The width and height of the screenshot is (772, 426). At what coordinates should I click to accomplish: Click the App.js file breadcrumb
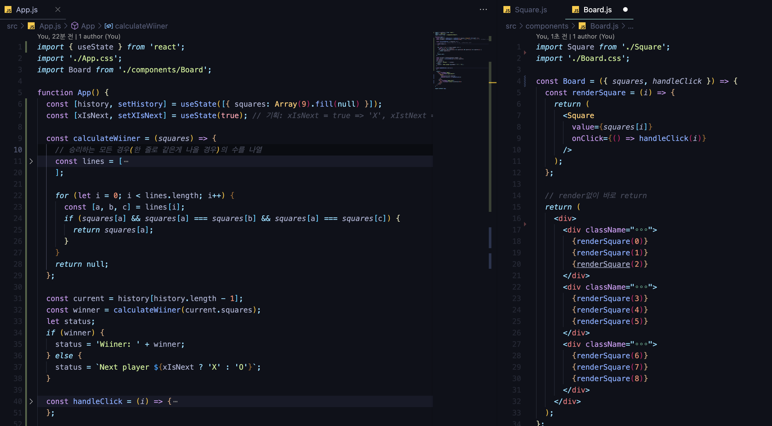click(50, 26)
